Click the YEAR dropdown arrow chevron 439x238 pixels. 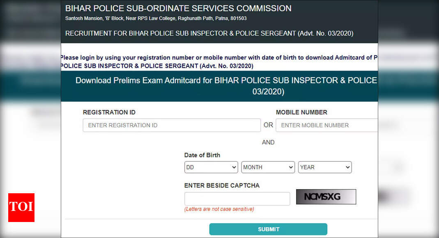pos(348,167)
